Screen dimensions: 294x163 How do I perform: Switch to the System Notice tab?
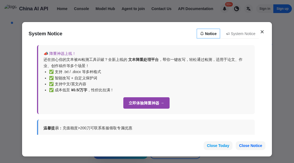pos(241,34)
